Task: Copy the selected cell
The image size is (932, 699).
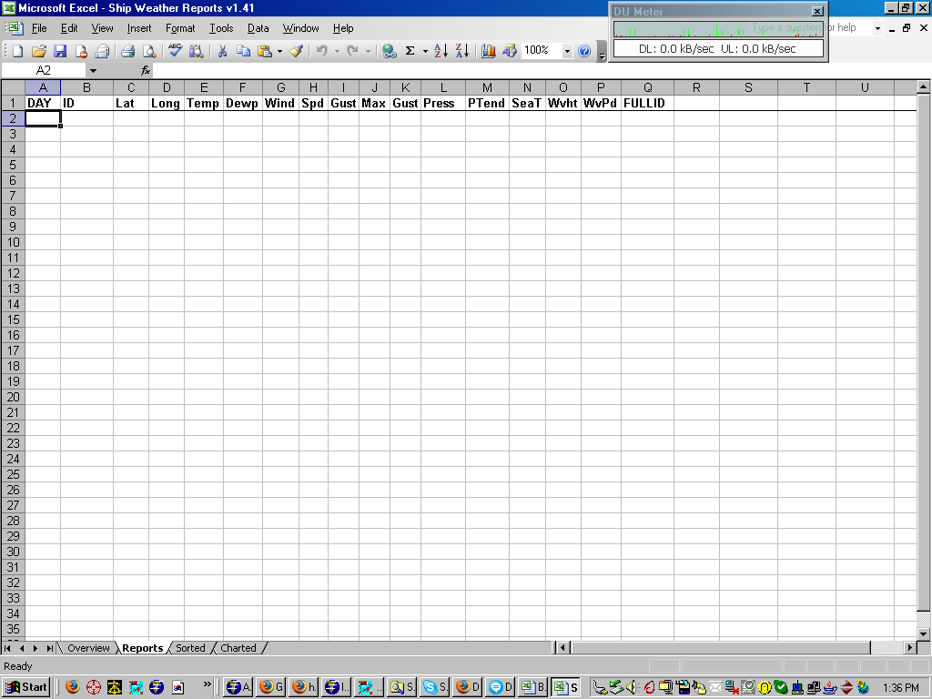Action: (x=243, y=51)
